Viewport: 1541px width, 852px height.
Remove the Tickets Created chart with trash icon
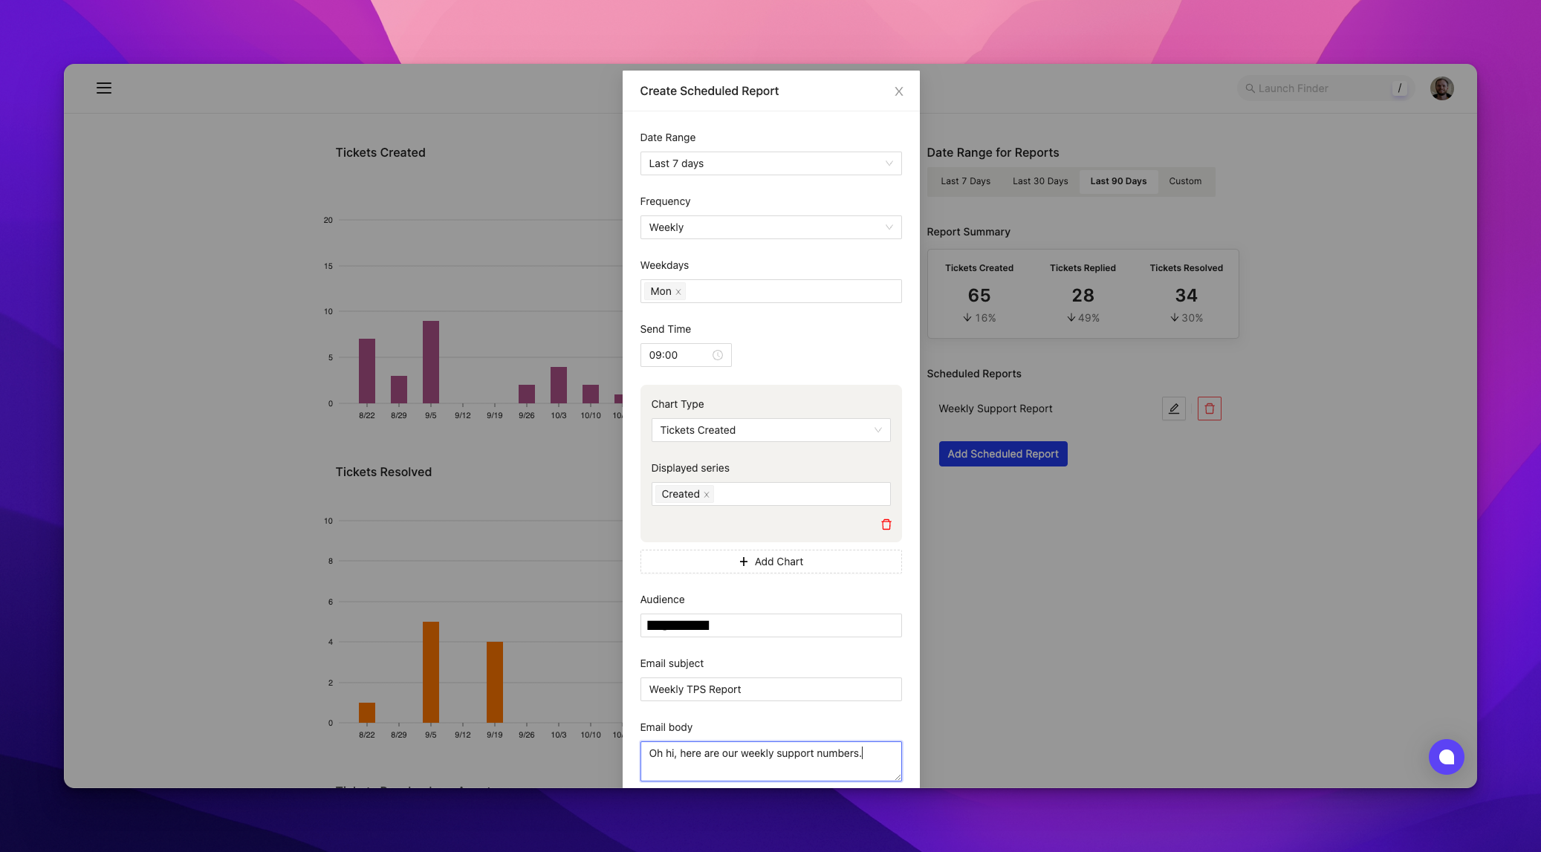(x=886, y=524)
